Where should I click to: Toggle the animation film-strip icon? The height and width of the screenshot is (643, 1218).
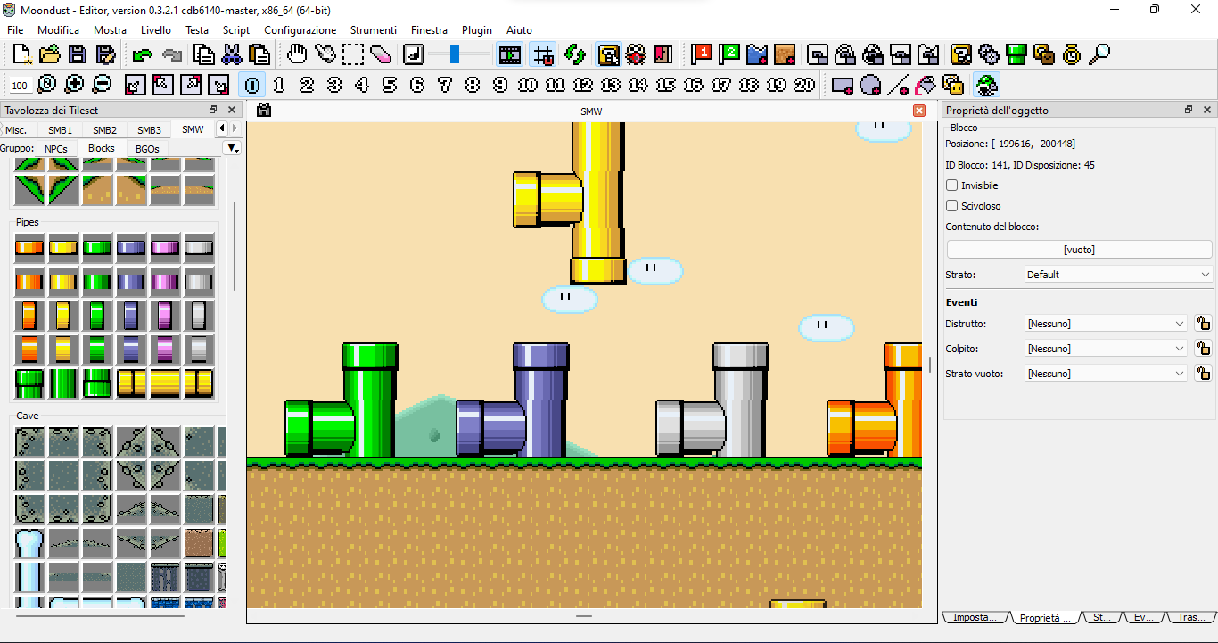(x=510, y=54)
